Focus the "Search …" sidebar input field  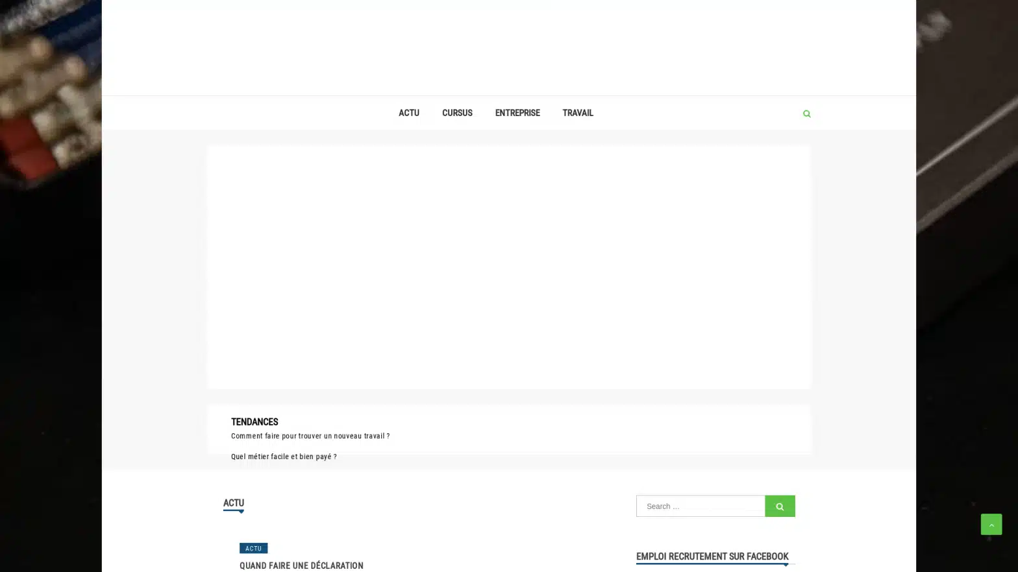click(x=700, y=506)
